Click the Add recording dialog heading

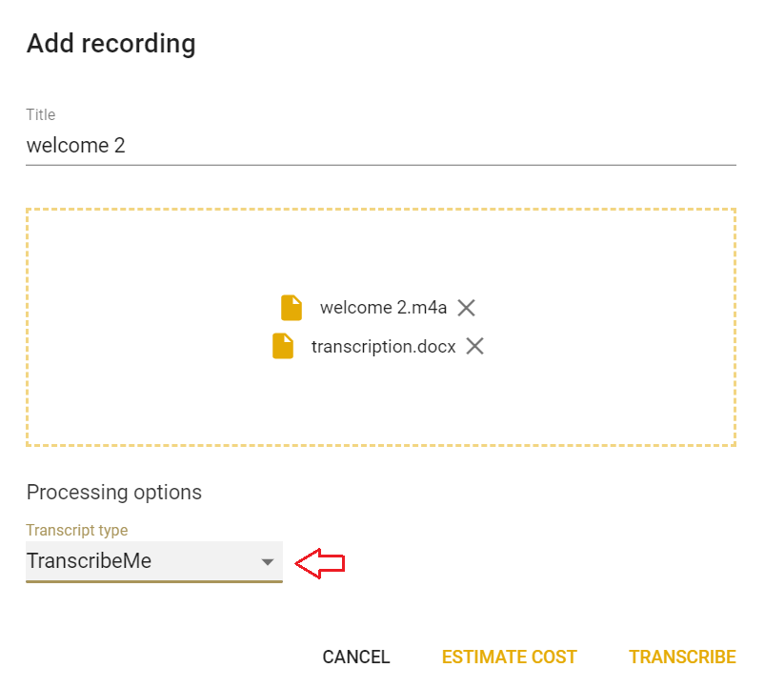tap(111, 43)
